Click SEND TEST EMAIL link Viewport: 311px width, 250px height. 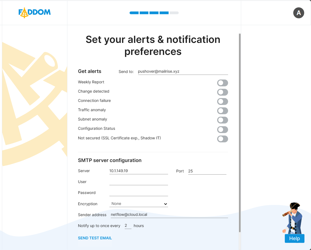tap(95, 238)
